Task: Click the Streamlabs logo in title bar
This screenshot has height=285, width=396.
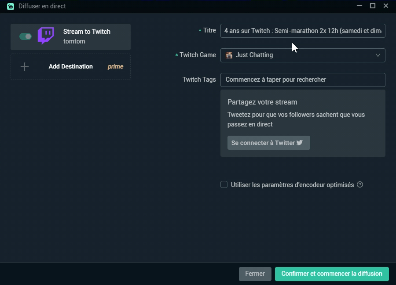Action: point(11,6)
